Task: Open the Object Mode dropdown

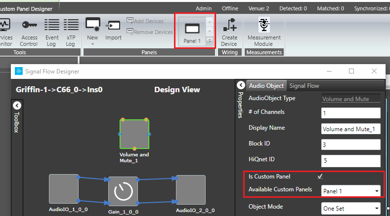Action: (x=350, y=209)
